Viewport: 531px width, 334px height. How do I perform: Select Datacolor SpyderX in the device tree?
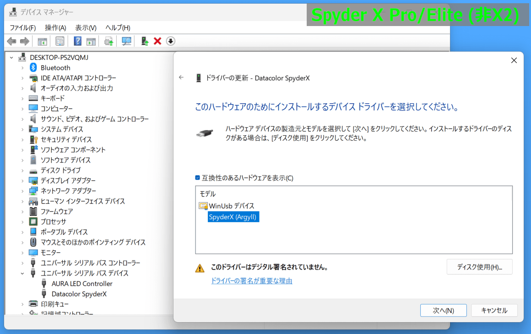79,294
